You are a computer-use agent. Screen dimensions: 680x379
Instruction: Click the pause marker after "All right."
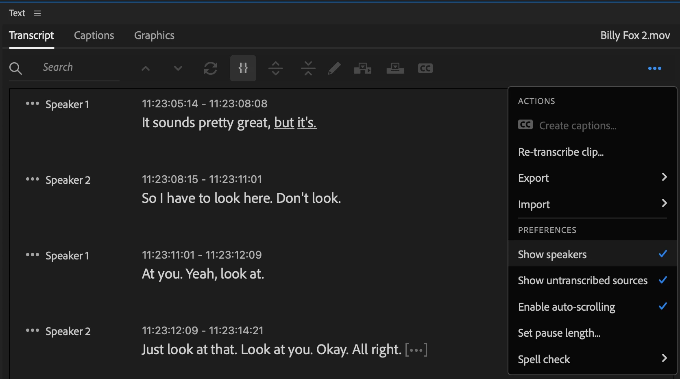(416, 350)
